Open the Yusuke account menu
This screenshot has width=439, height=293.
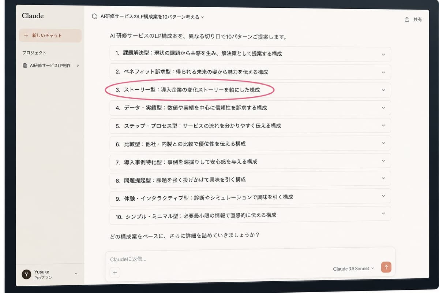(50, 274)
